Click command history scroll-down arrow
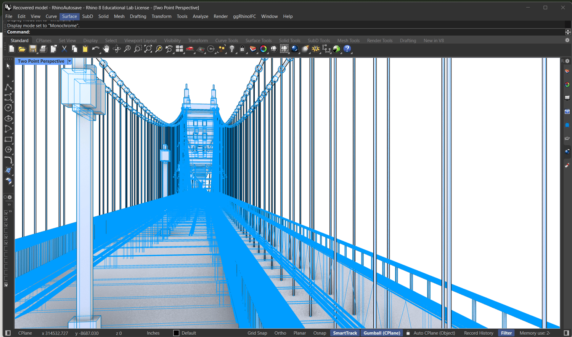This screenshot has height=337, width=572. click(568, 34)
